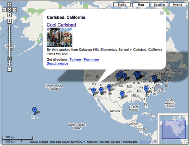Screen dimensions: 190x146
Task: Pan the map right with arrow button
Action: point(15,10)
